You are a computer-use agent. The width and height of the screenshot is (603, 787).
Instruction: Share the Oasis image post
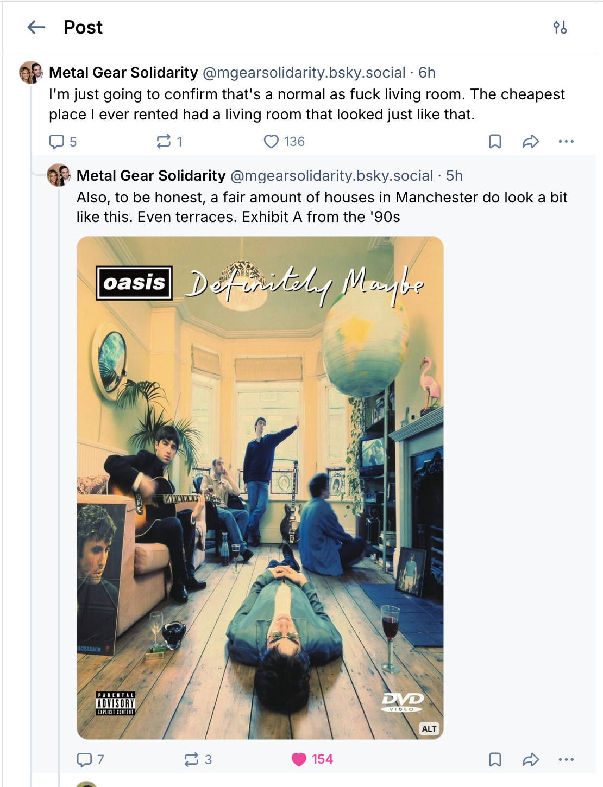point(530,759)
